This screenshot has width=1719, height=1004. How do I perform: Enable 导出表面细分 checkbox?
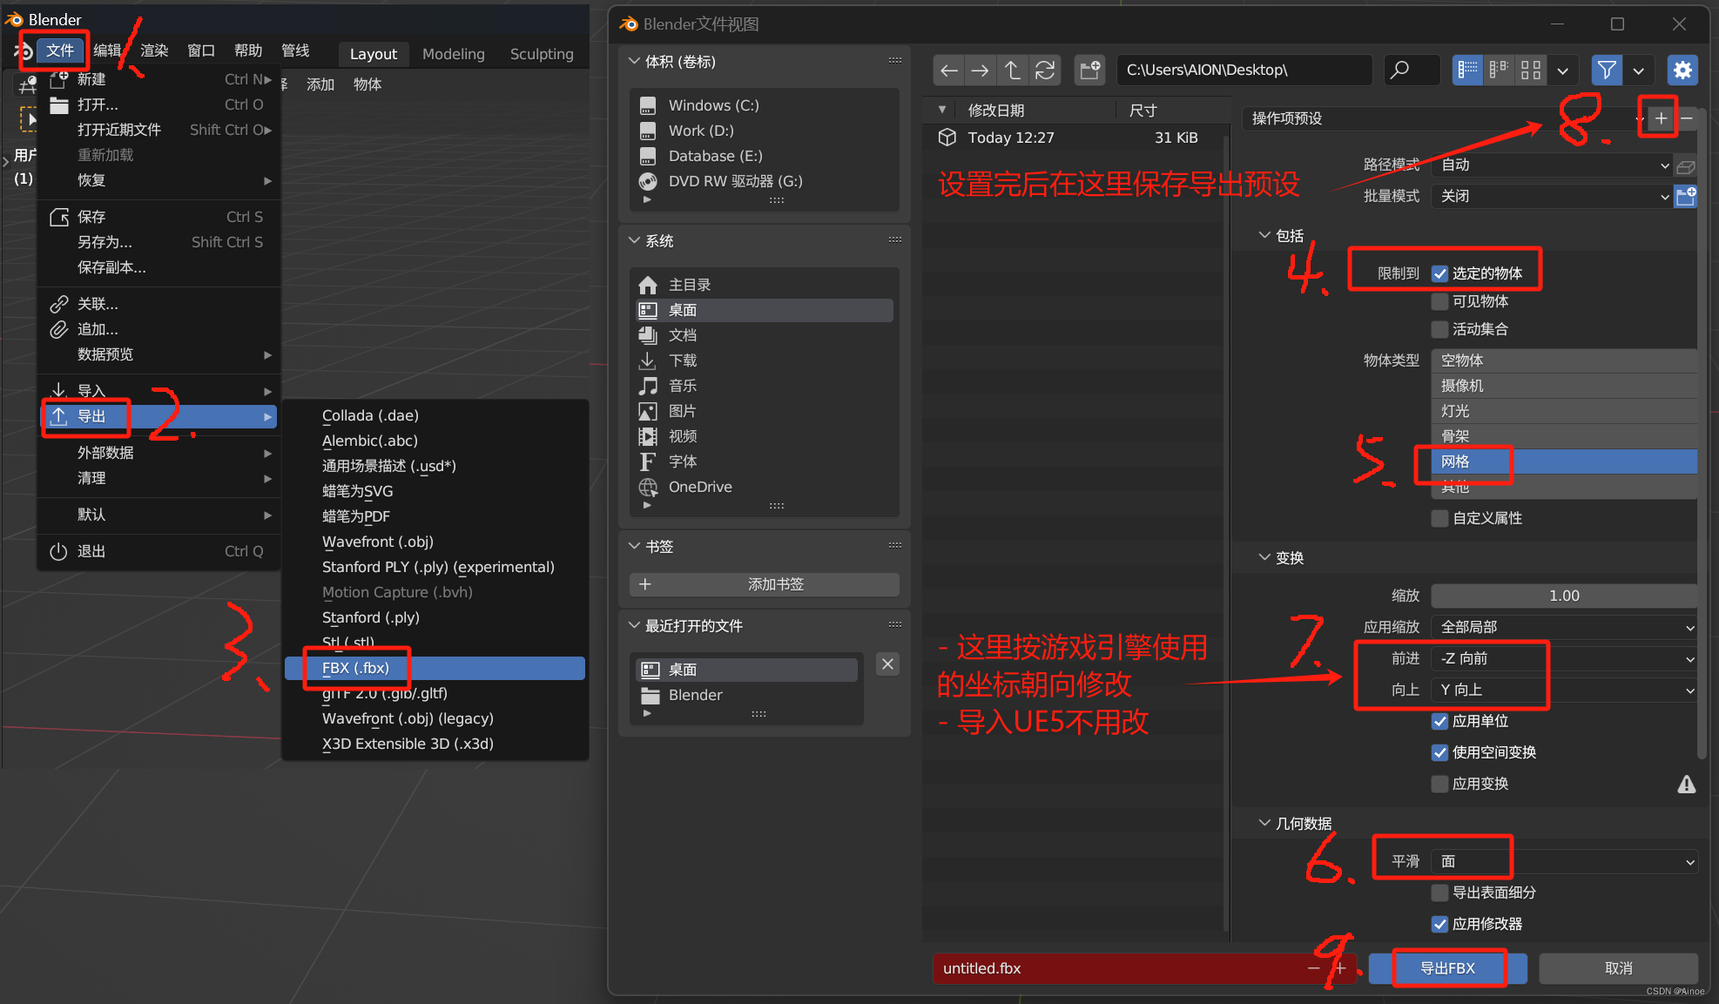pyautogui.click(x=1439, y=893)
